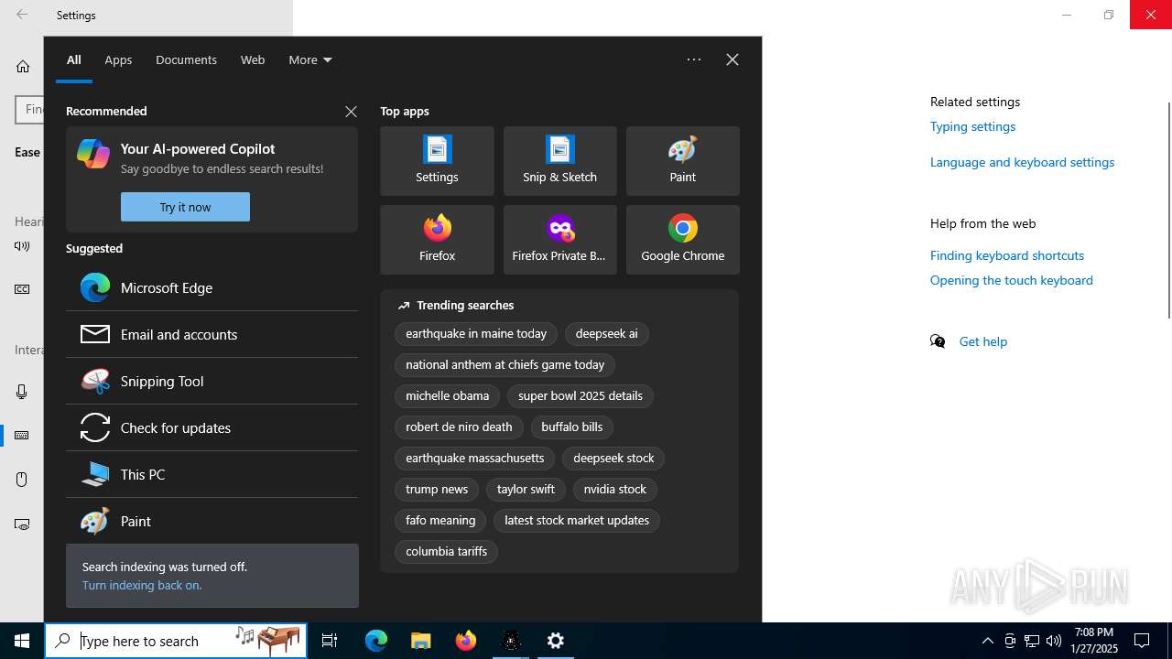Viewport: 1172px width, 659px height.
Task: Open Settings gear on taskbar
Action: point(556,641)
